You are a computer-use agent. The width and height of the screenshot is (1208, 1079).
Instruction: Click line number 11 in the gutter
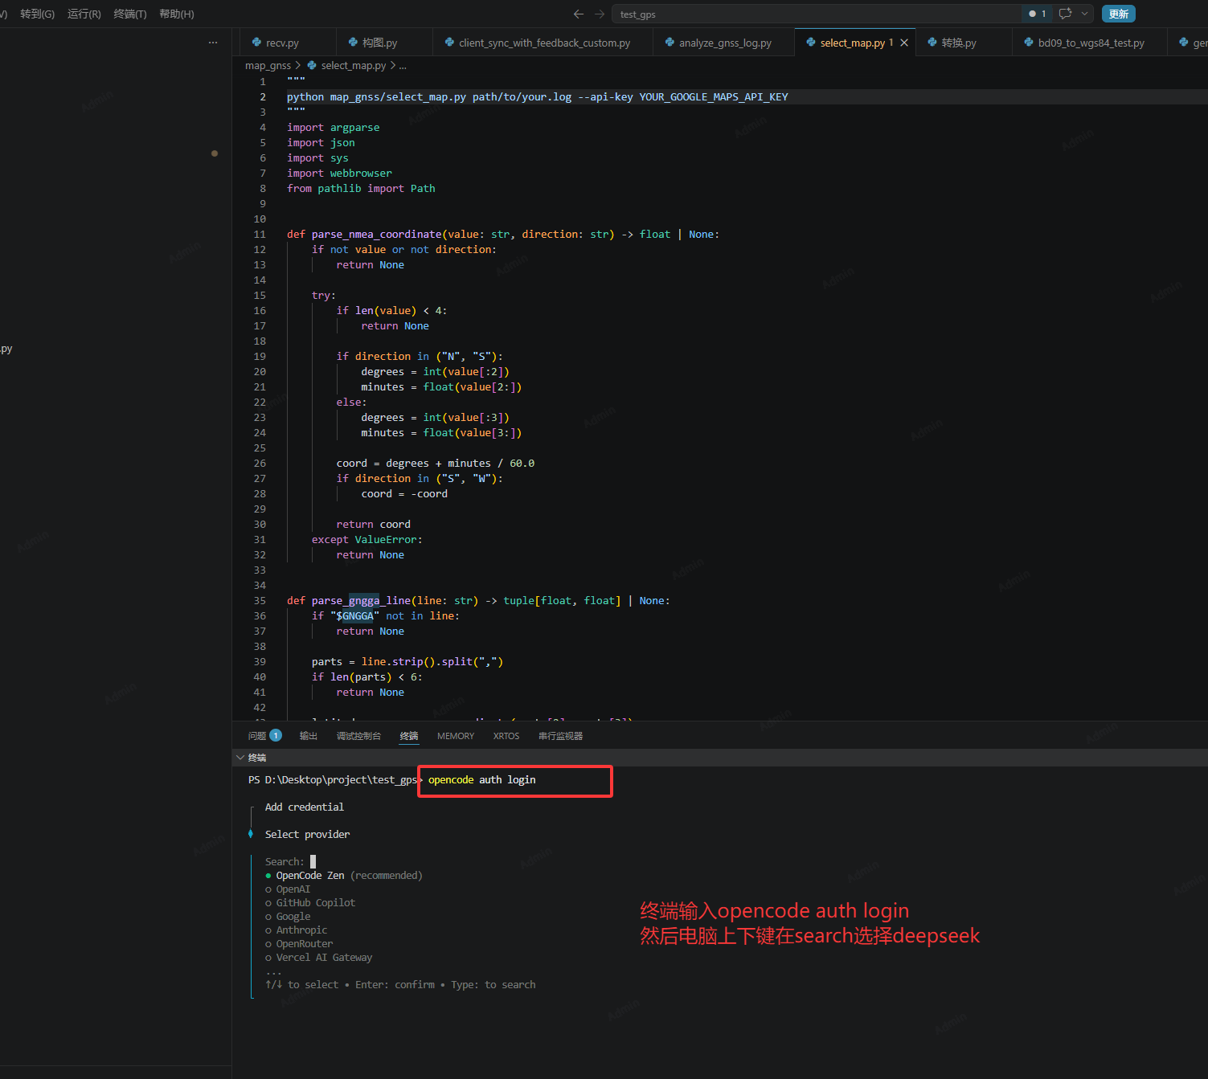[260, 235]
